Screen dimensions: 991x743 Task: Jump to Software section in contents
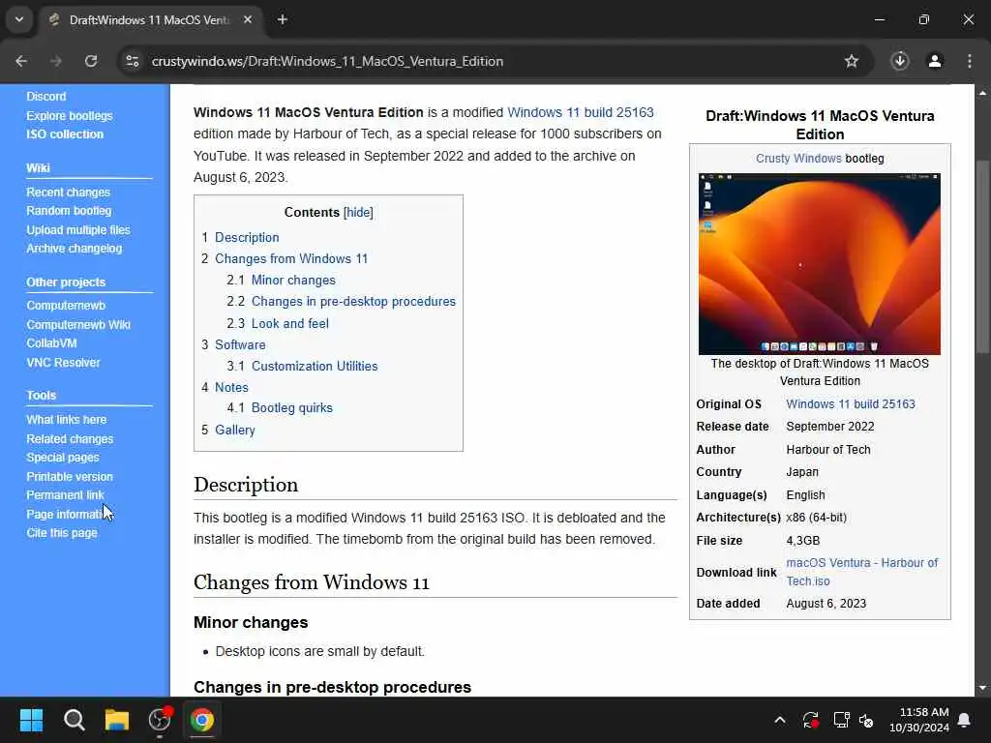[x=240, y=345]
